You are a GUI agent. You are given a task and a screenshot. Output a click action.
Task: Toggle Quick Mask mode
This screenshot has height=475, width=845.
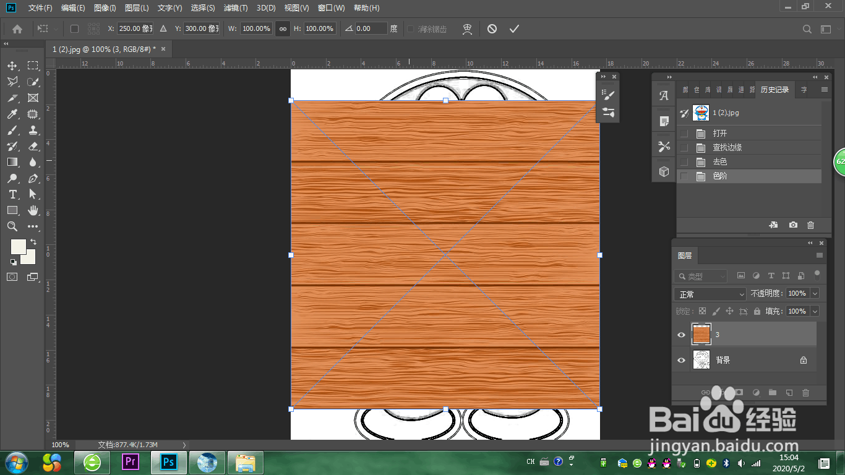pos(12,277)
